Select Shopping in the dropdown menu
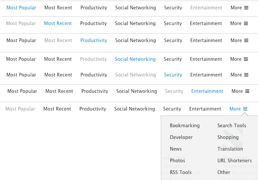The width and height of the screenshot is (258, 180). click(x=228, y=137)
